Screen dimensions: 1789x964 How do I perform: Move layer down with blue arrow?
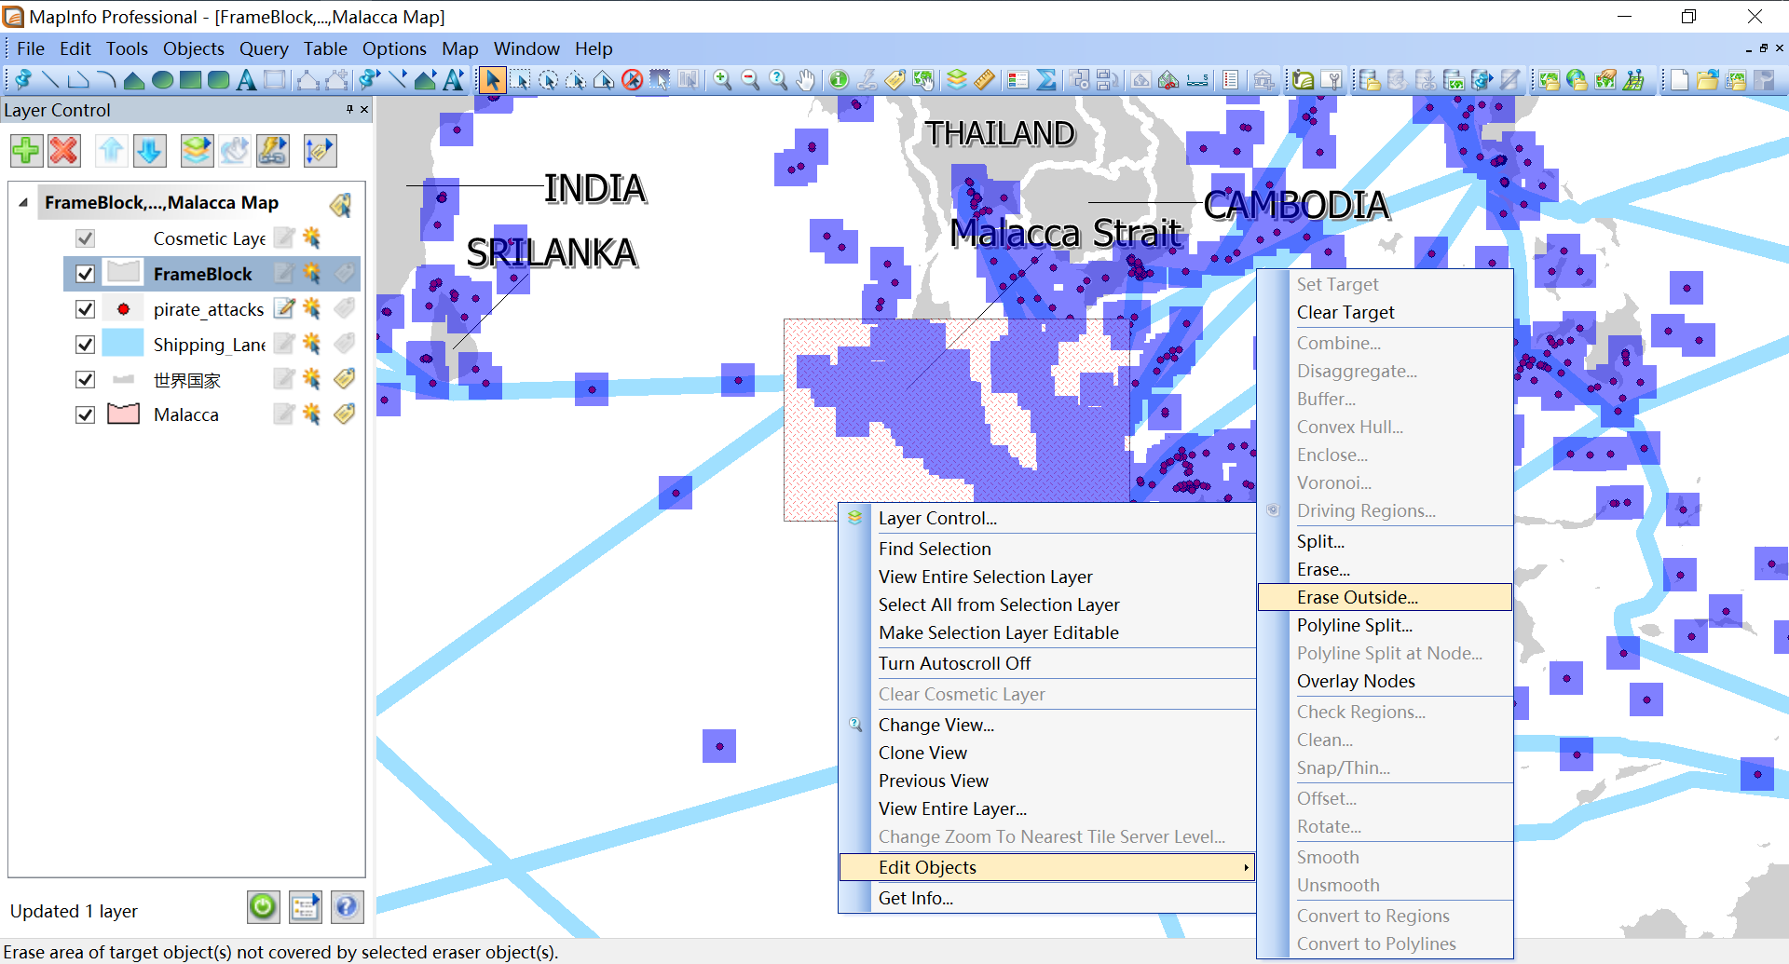pos(150,150)
